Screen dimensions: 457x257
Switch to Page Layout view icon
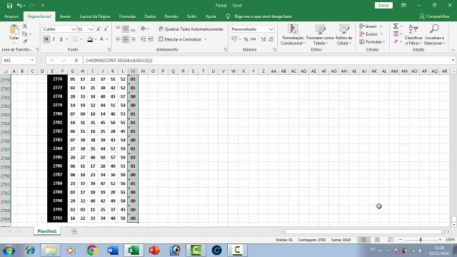(x=377, y=240)
